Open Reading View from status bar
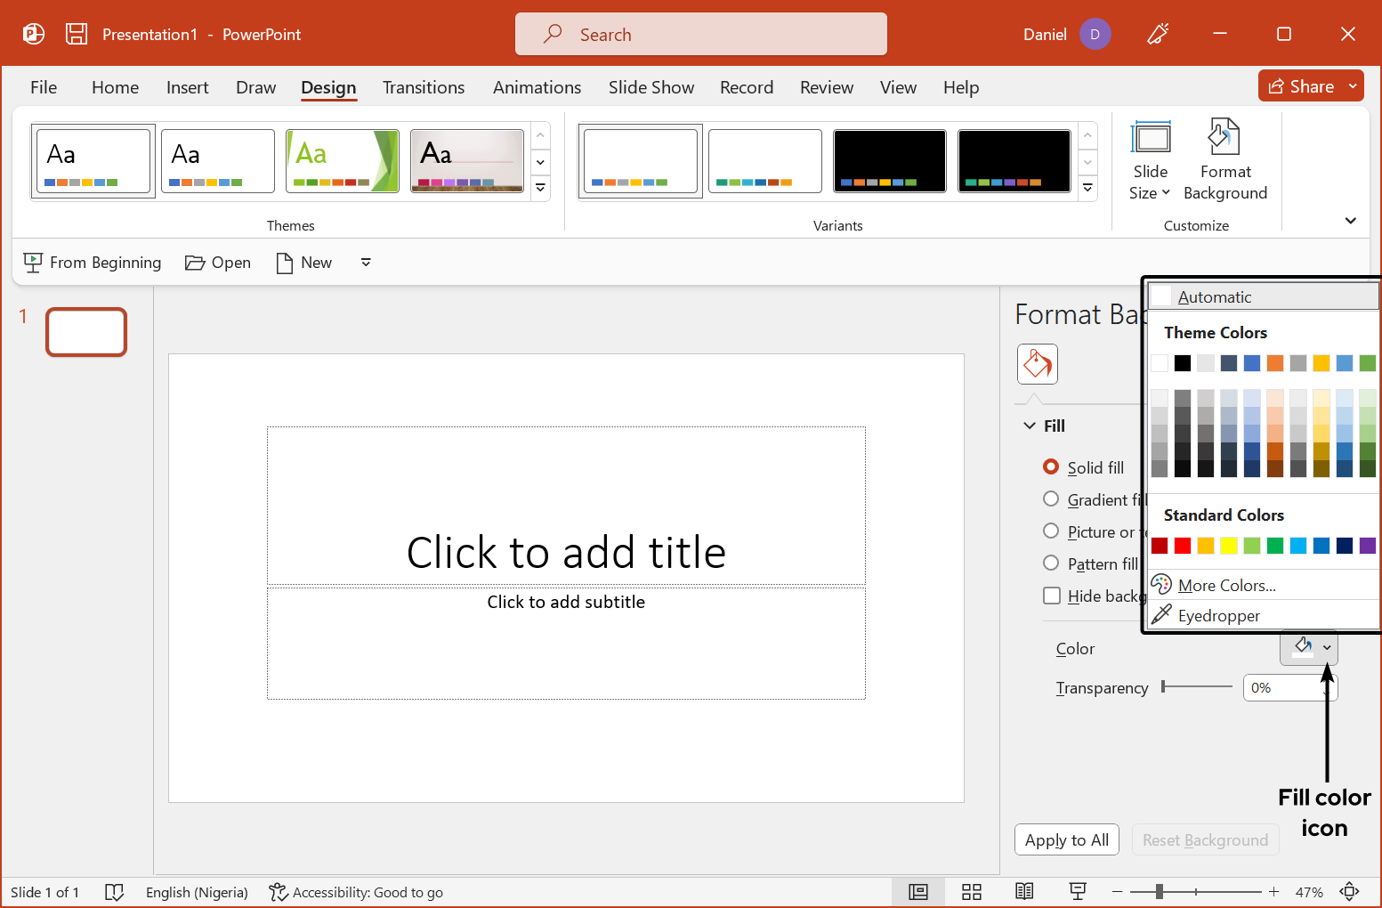The height and width of the screenshot is (908, 1382). point(1024,892)
